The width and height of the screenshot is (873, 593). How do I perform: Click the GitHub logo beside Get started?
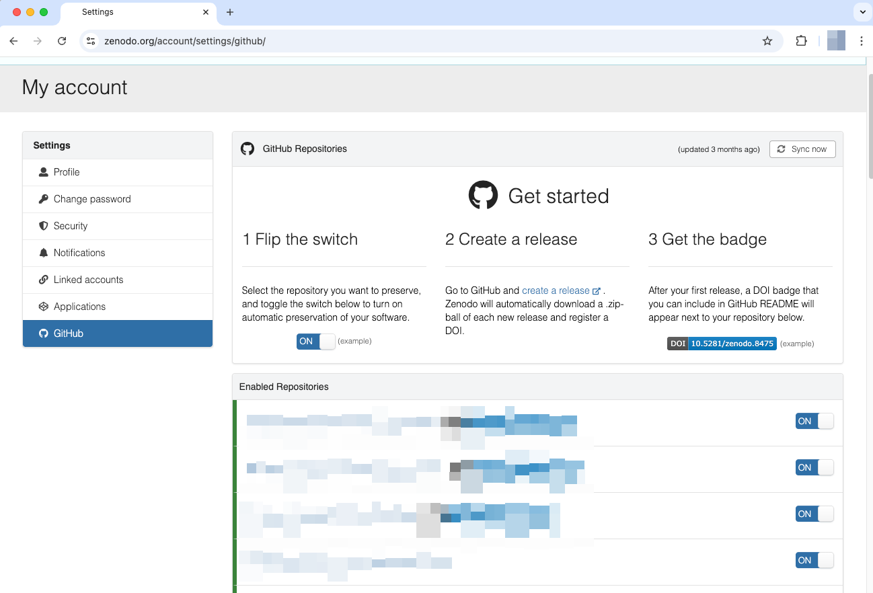(x=483, y=196)
